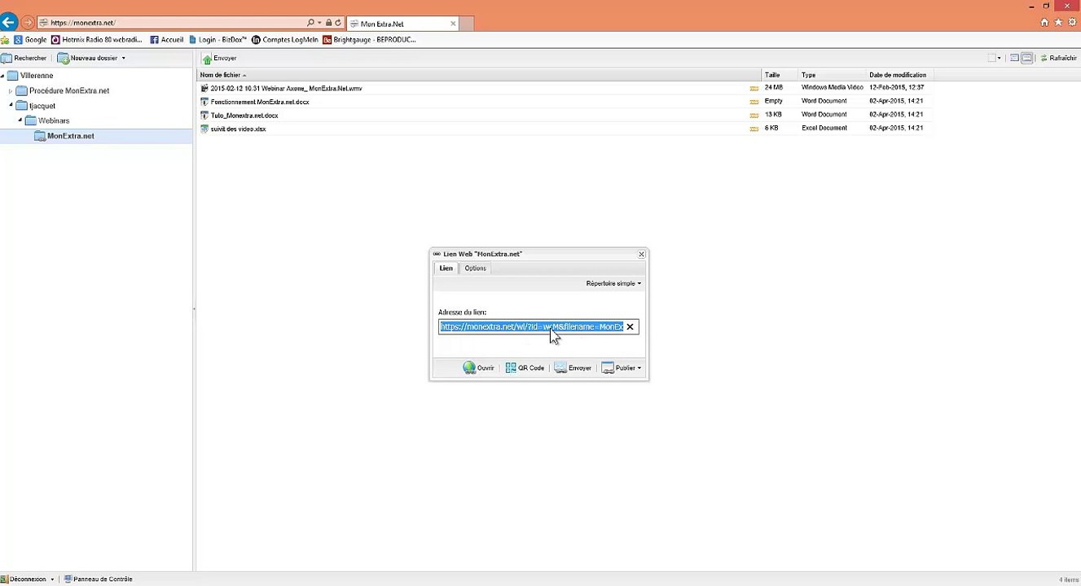Click the Word icon of Fonctionnement MonExtra.net.docx
This screenshot has height=586, width=1081.
click(204, 102)
